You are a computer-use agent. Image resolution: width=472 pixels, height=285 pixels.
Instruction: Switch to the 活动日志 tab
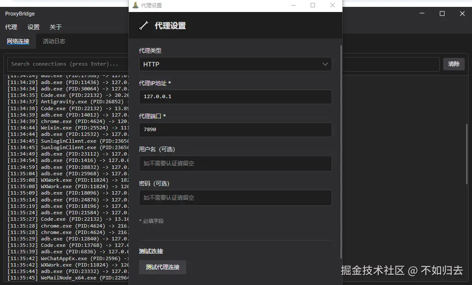[54, 41]
